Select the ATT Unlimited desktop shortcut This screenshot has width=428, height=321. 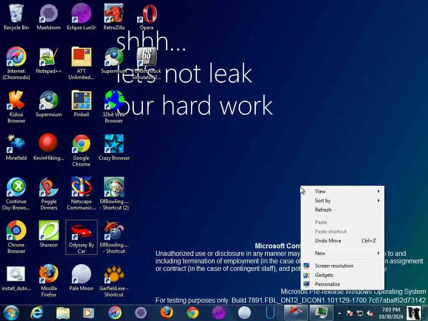pyautogui.click(x=82, y=64)
